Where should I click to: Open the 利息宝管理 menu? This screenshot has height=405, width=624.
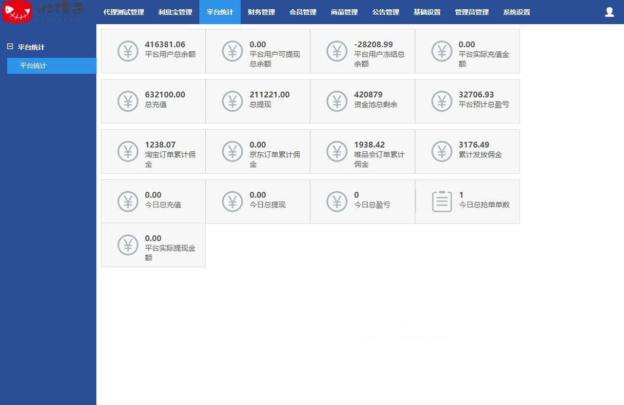point(175,12)
